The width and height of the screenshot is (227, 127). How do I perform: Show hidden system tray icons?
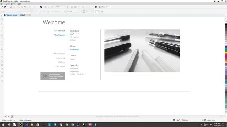click(x=202, y=125)
